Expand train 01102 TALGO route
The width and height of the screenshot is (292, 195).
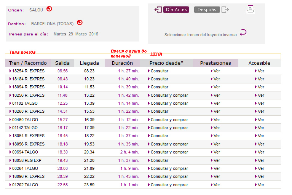(24, 103)
